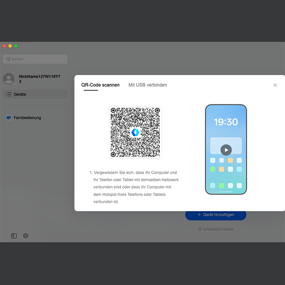Click the Gerät hinzufügen button

(216, 215)
